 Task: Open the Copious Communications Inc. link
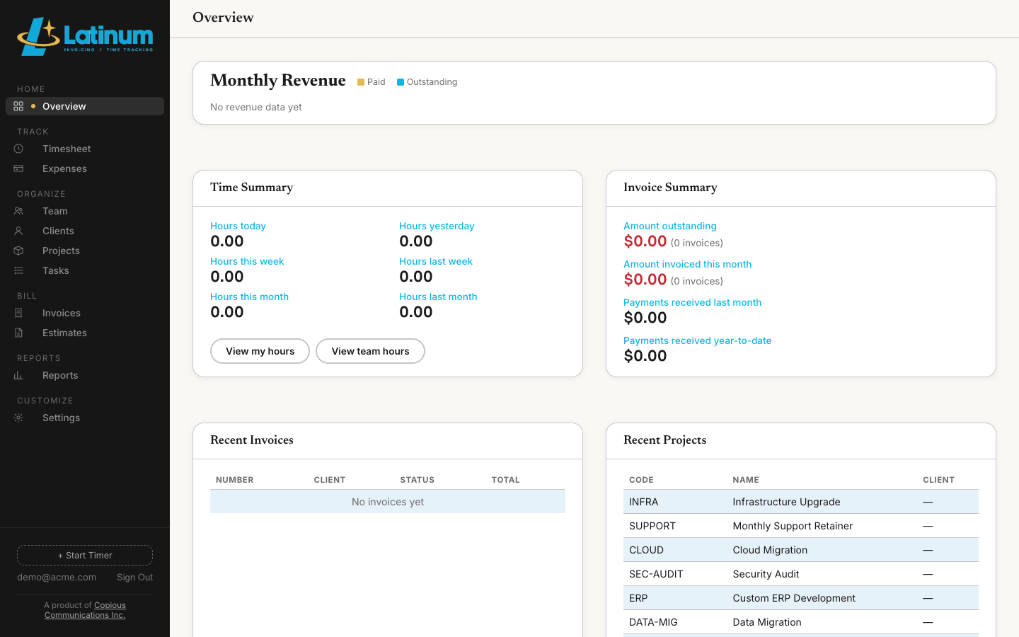85,610
